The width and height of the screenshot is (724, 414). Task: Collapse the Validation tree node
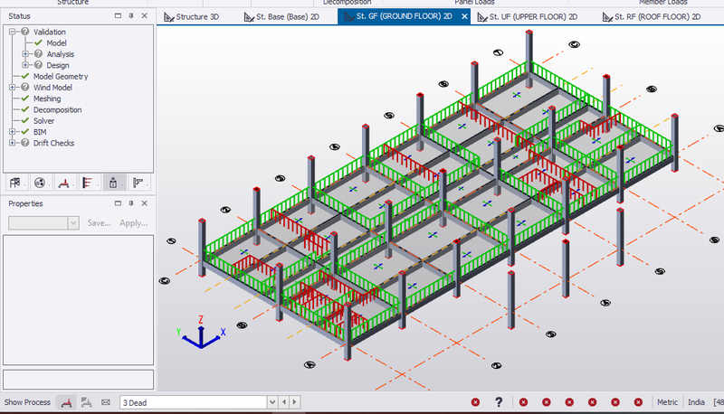[13, 32]
